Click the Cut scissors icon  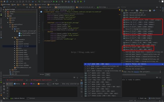coord(17,2)
